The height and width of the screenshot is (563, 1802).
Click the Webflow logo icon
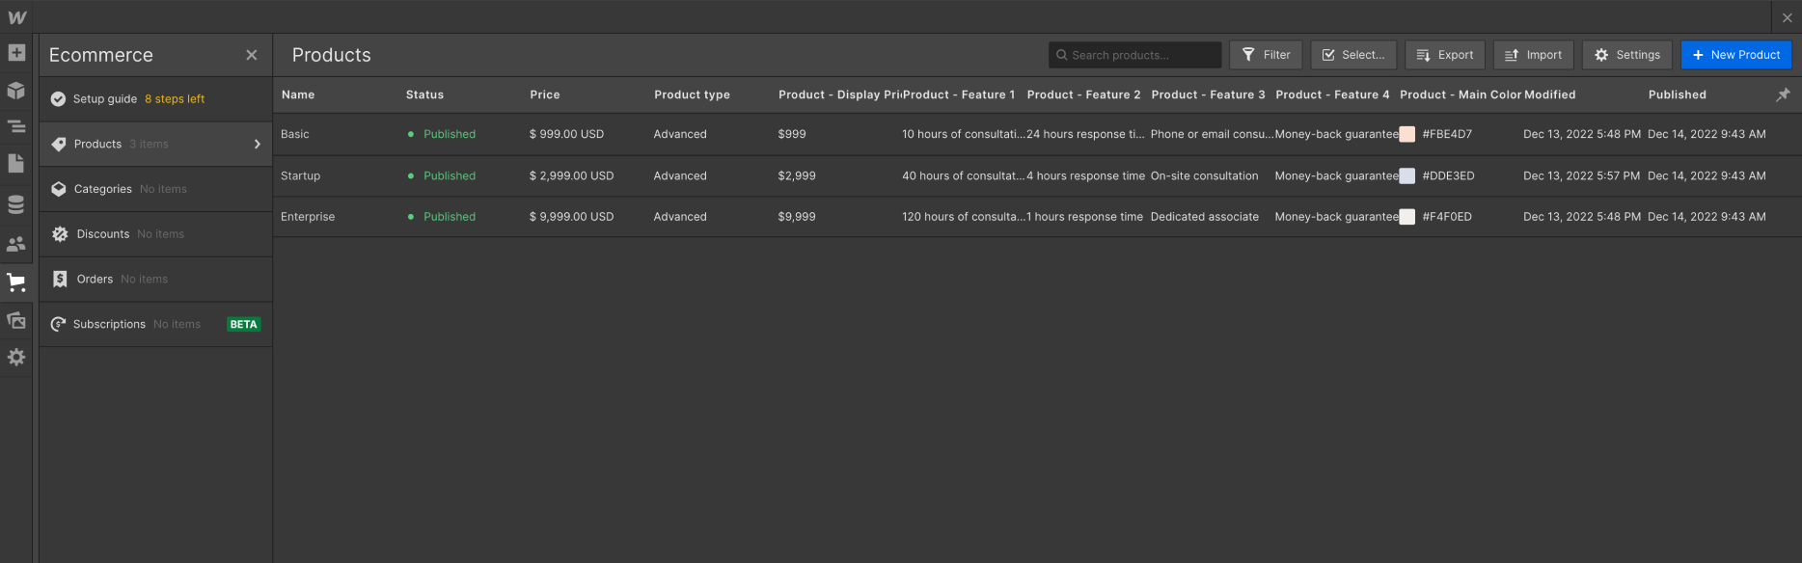coord(16,17)
